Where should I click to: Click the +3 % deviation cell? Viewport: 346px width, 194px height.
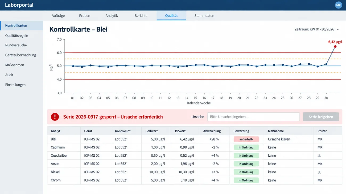(x=214, y=172)
